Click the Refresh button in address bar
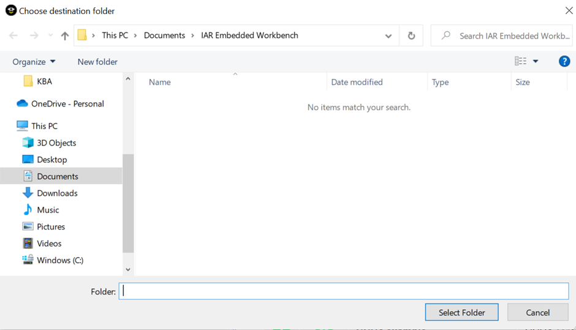This screenshot has height=330, width=576. 411,36
